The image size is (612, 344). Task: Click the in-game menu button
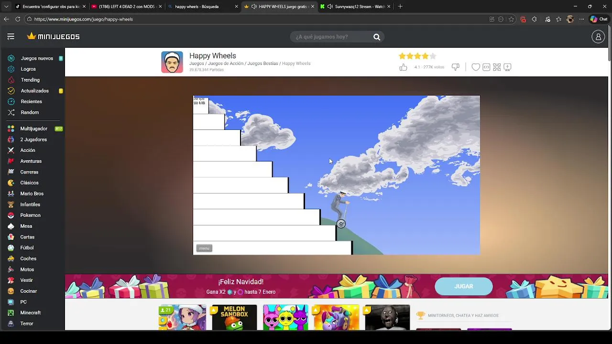pyautogui.click(x=204, y=248)
